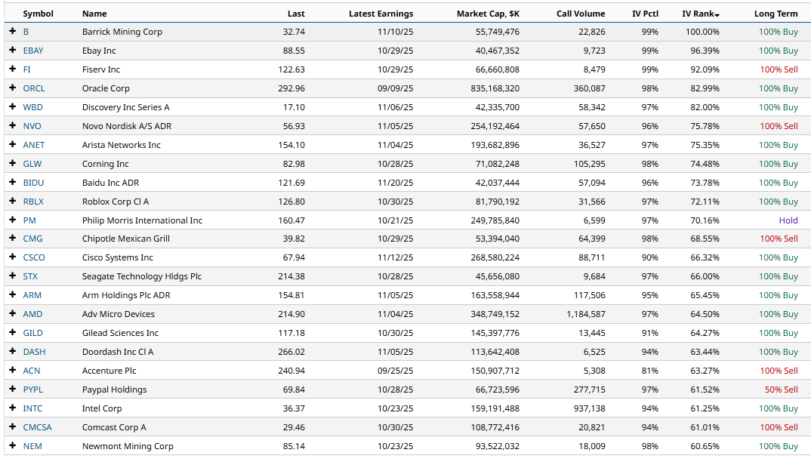Expand the NVO row

pyautogui.click(x=12, y=126)
